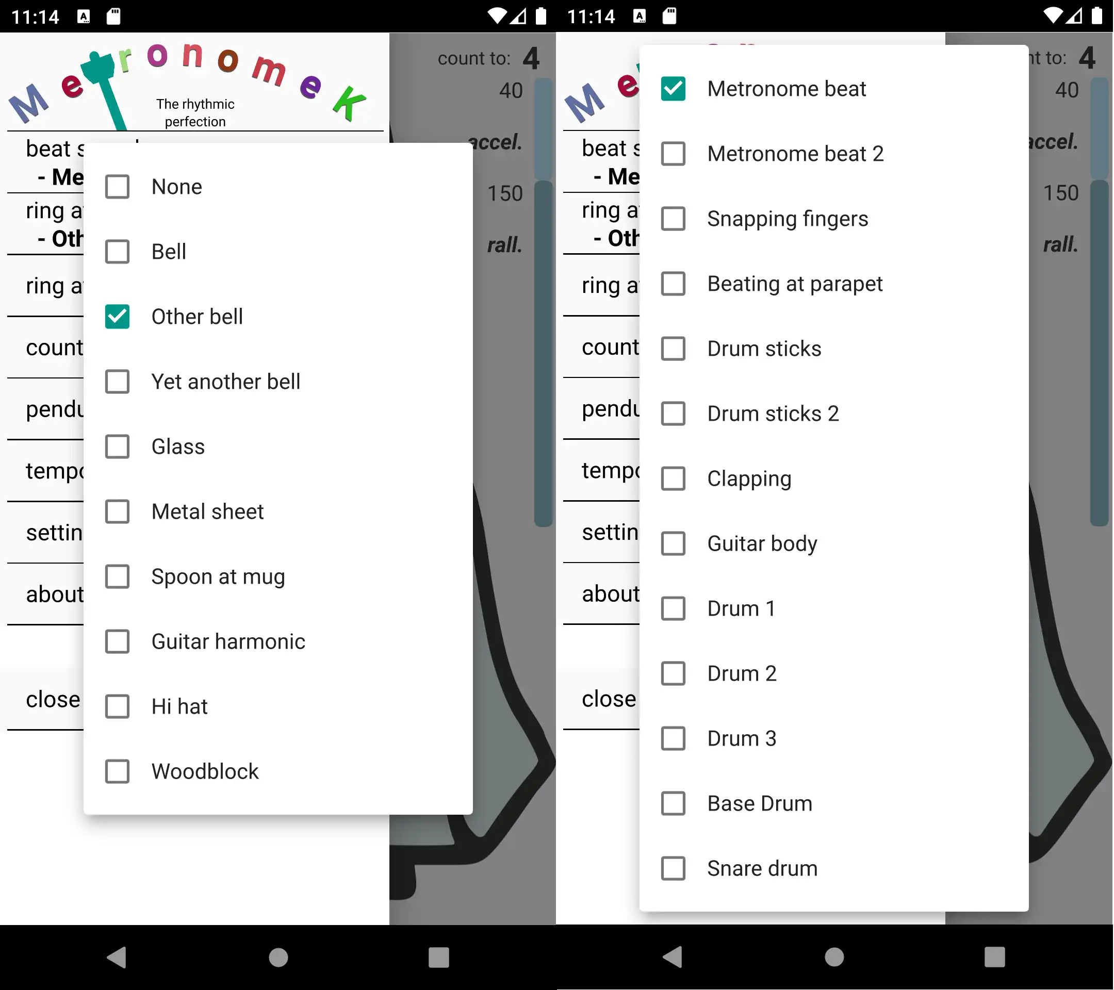Select Base Drum sound option
Viewport: 1114px width, 990px height.
pyautogui.click(x=673, y=803)
